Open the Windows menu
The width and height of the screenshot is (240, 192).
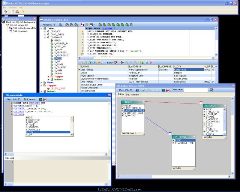[x=12, y=7]
